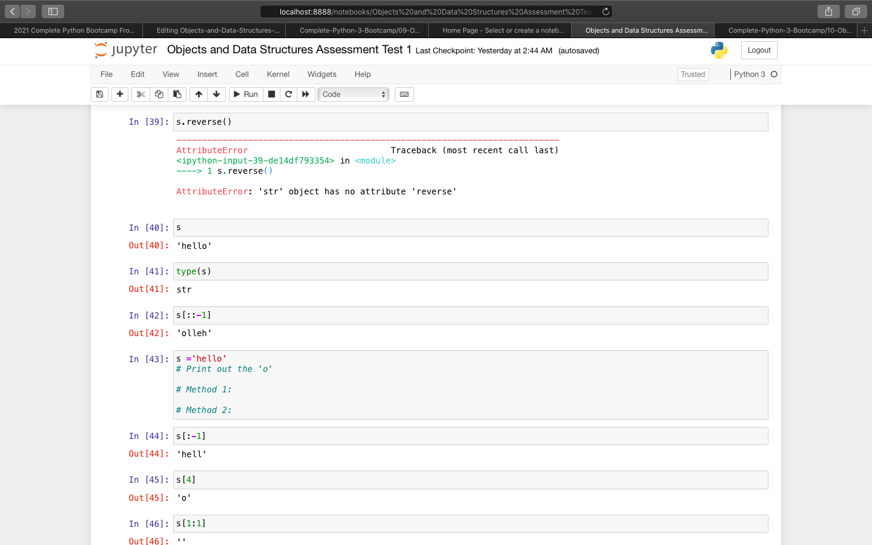The height and width of the screenshot is (545, 872).
Task: Insert a new cell below
Action: (x=119, y=94)
